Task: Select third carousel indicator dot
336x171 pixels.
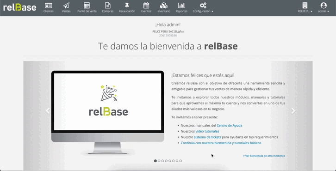Action: point(162,161)
